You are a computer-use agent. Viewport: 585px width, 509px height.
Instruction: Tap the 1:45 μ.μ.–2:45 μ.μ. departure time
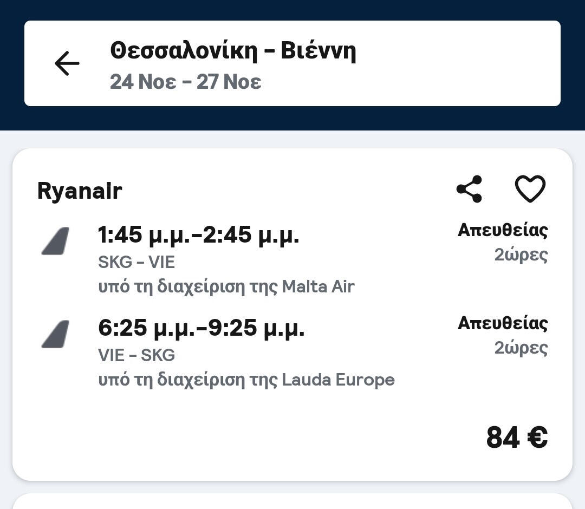point(198,235)
